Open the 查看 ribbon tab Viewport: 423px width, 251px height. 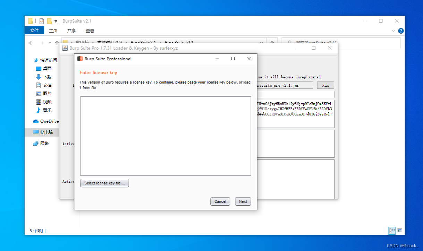[x=90, y=31]
